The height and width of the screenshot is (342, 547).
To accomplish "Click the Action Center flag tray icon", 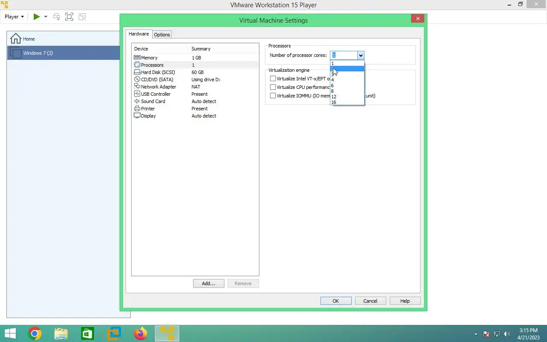I will click(x=486, y=334).
